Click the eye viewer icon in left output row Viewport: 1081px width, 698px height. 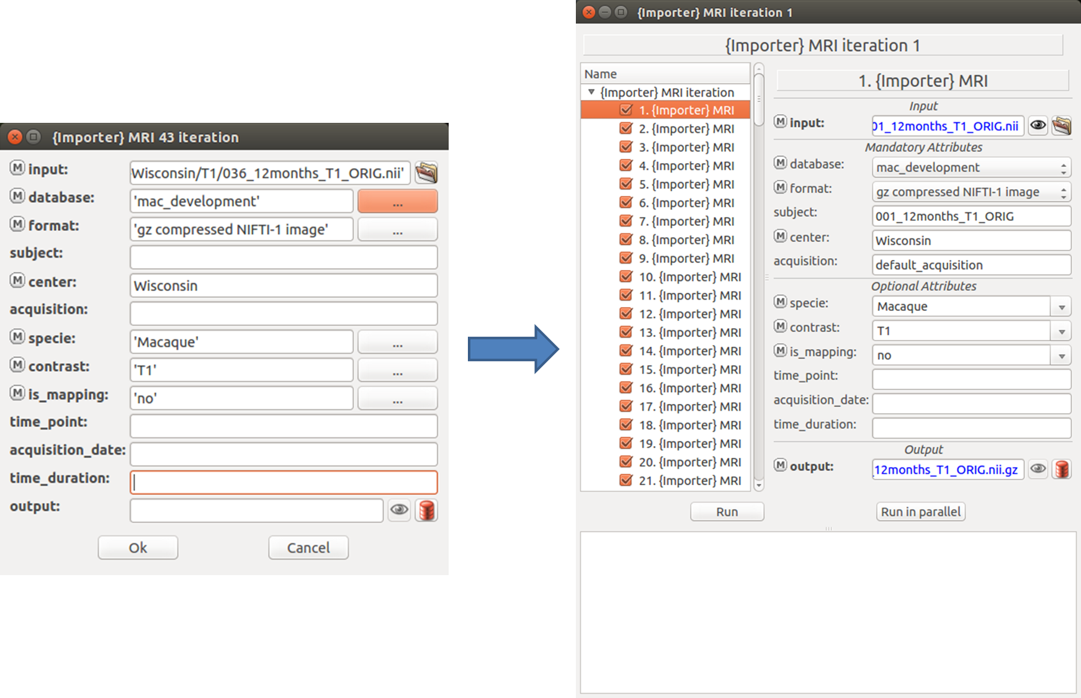[399, 510]
